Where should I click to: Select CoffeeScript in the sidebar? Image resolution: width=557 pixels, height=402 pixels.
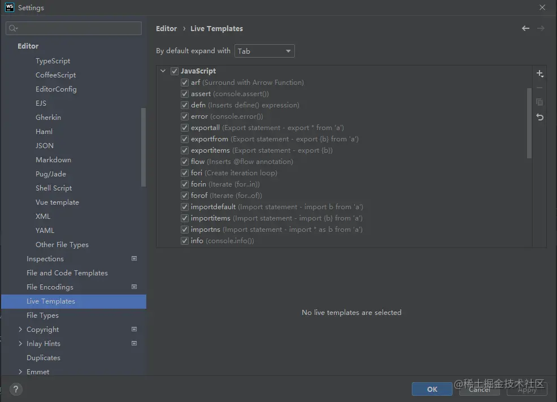click(56, 75)
